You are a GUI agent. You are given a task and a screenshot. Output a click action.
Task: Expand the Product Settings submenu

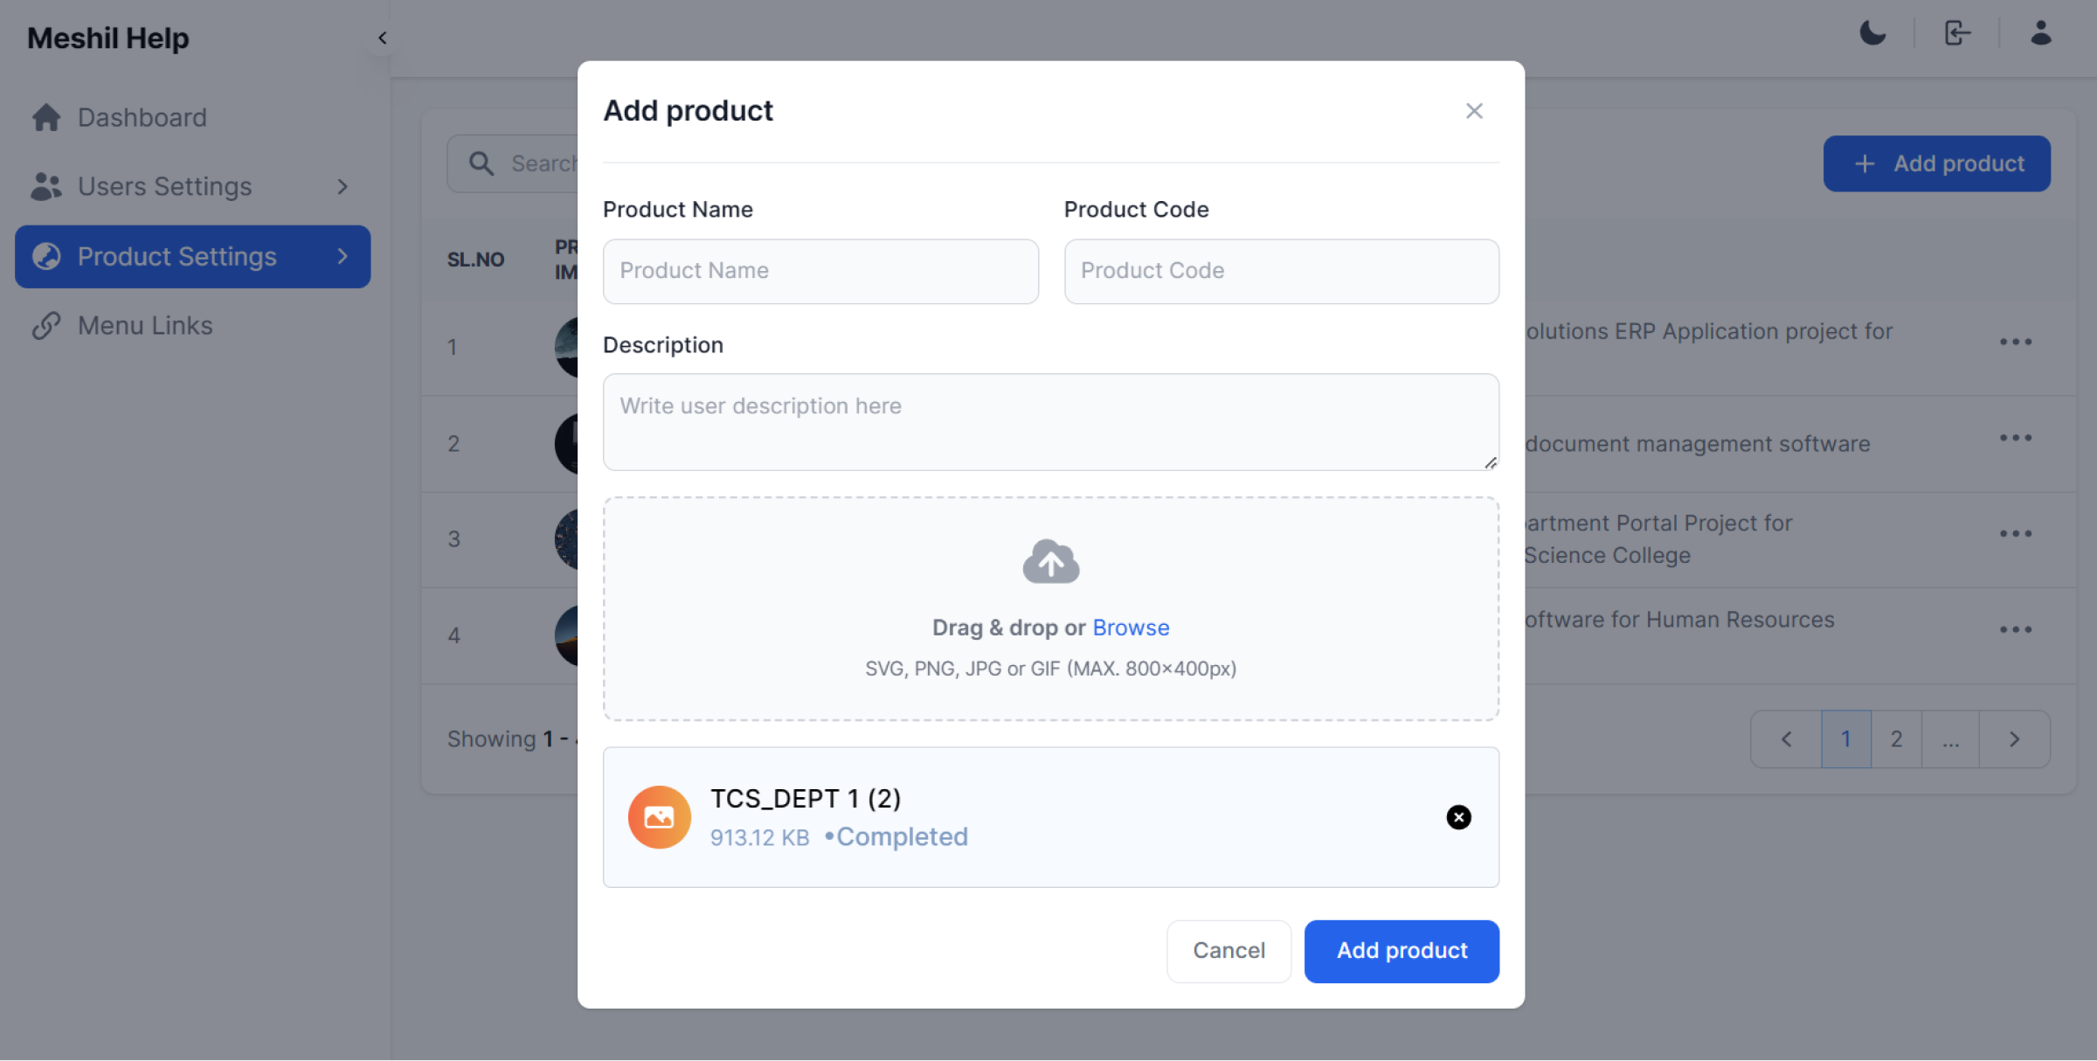(x=343, y=256)
